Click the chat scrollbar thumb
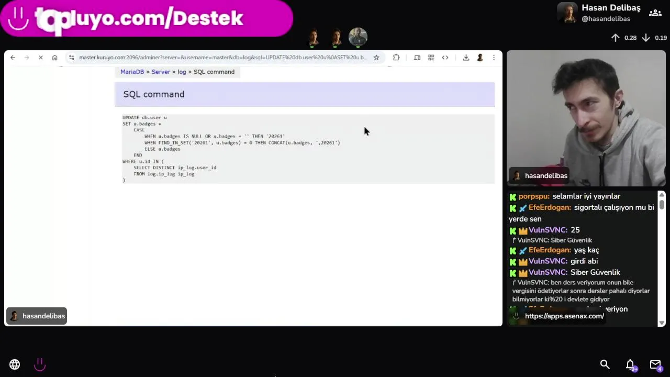 pyautogui.click(x=662, y=204)
